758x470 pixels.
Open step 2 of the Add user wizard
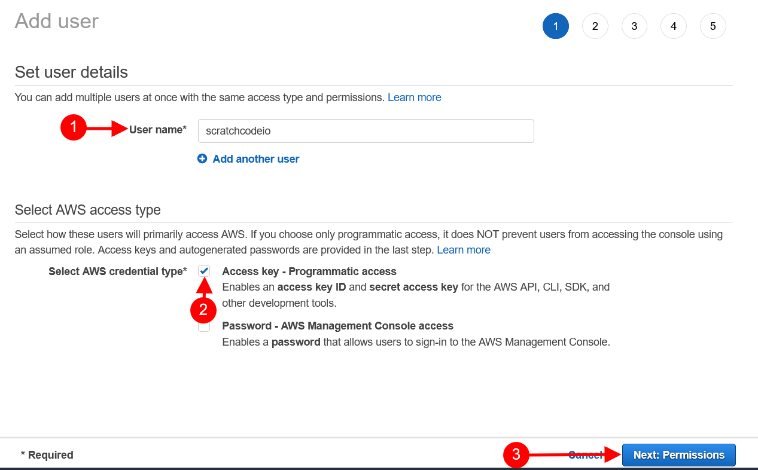point(595,26)
